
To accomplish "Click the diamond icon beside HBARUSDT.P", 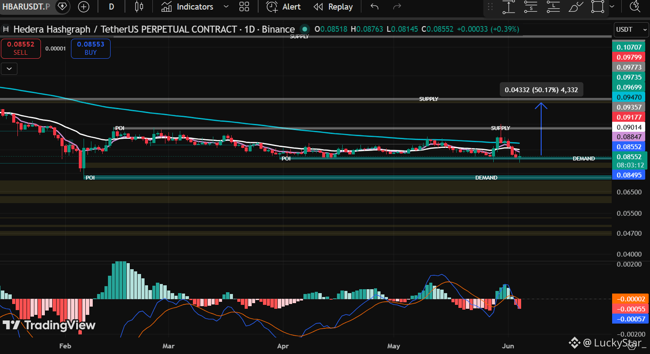I will (62, 7).
